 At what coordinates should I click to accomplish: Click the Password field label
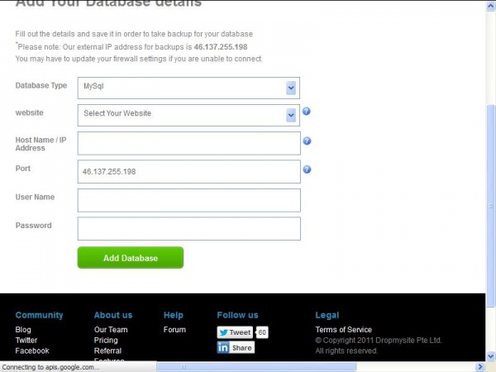[x=33, y=225]
